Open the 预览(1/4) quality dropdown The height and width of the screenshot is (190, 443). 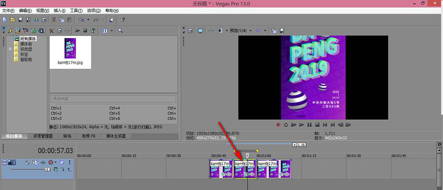pyautogui.click(x=241, y=30)
